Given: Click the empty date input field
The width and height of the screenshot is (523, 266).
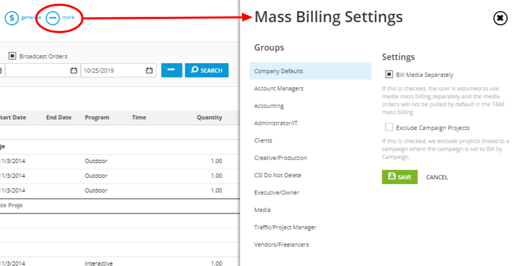Looking at the screenshot, I should [43, 70].
